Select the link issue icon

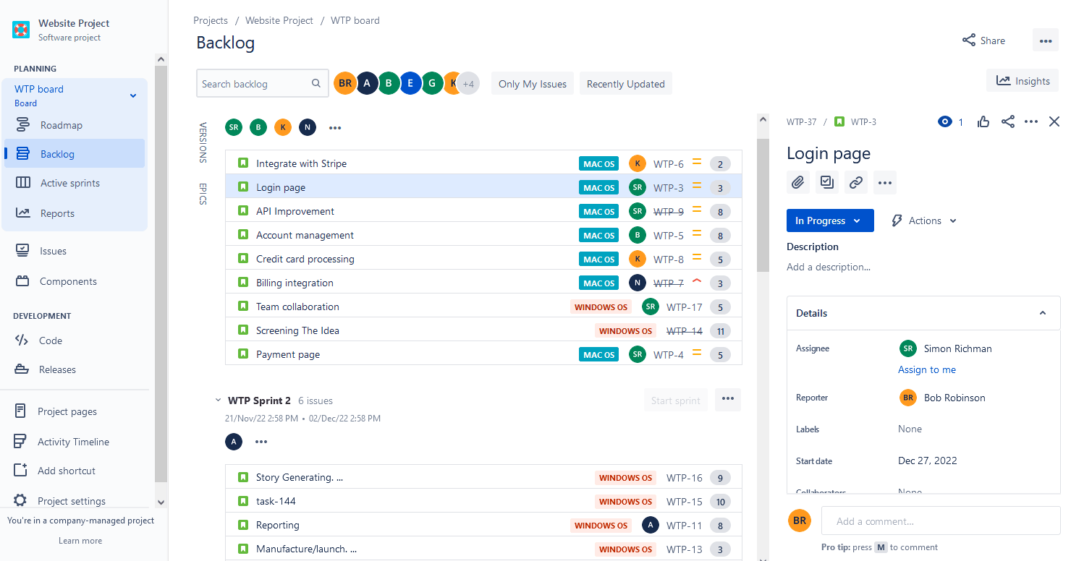click(856, 182)
